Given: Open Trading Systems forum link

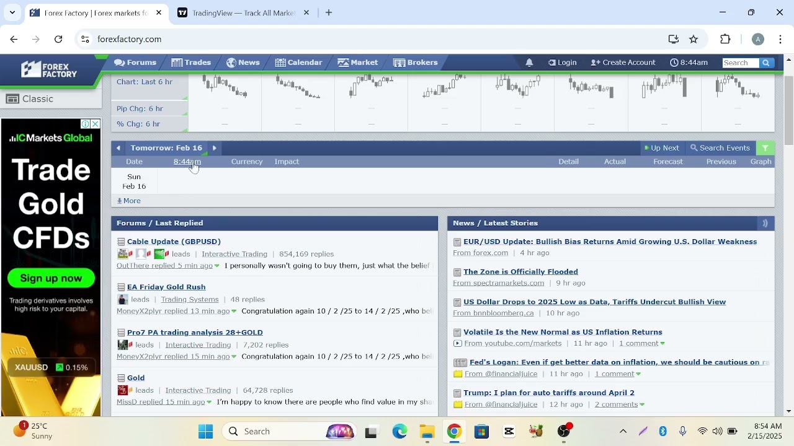Looking at the screenshot, I should tap(190, 299).
